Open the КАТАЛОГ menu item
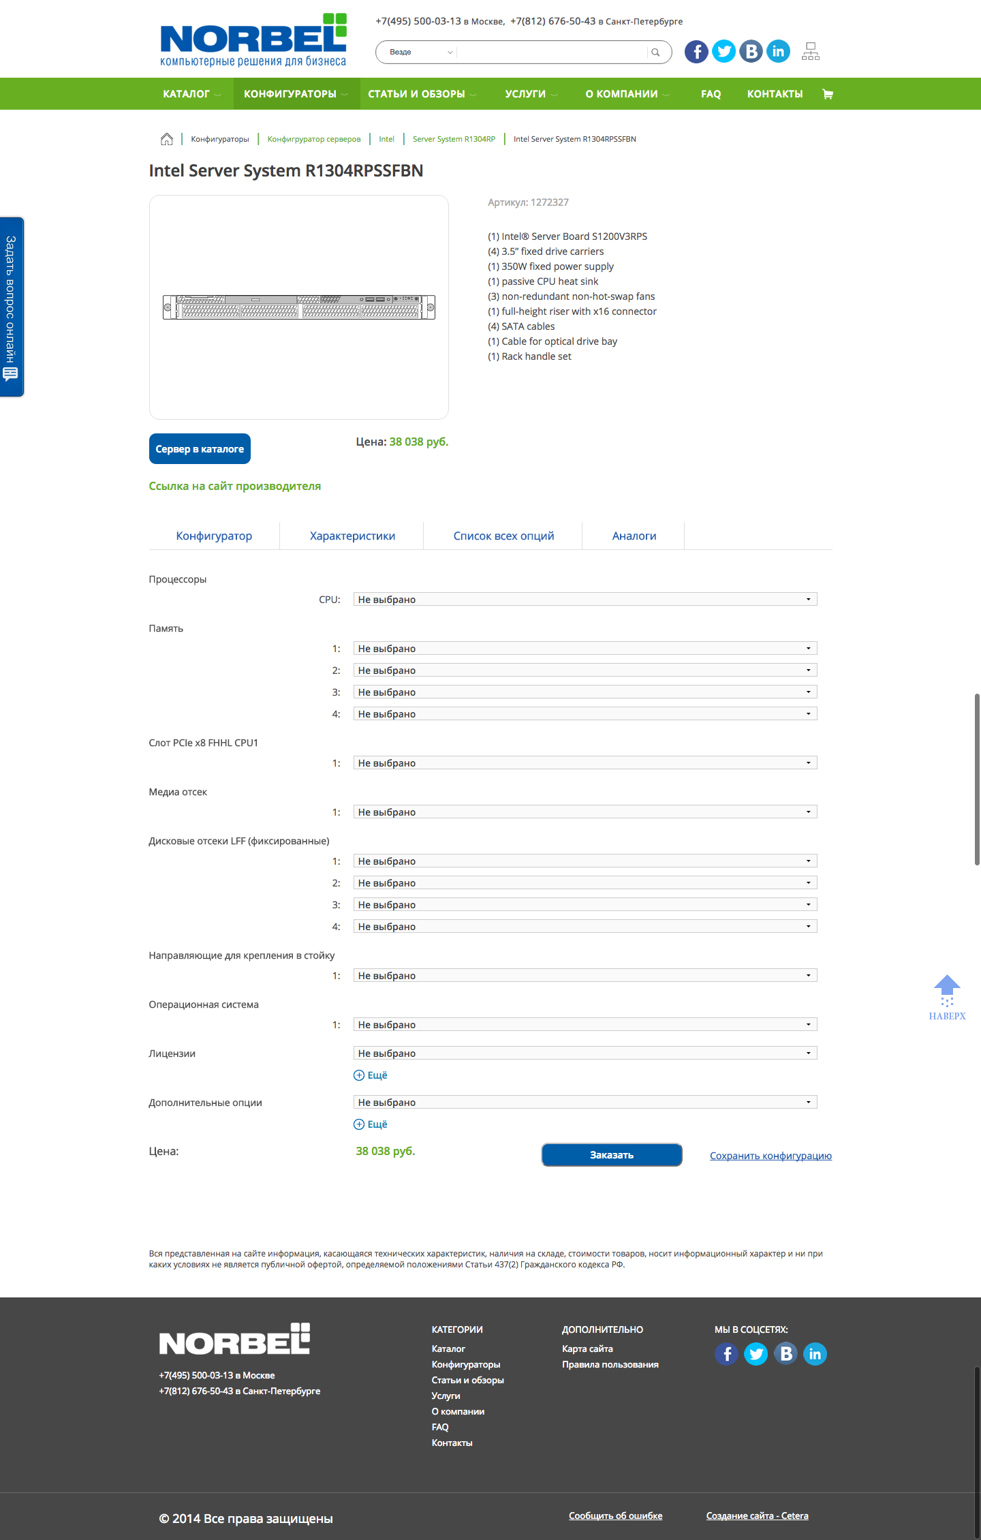The width and height of the screenshot is (981, 1540). point(187,94)
